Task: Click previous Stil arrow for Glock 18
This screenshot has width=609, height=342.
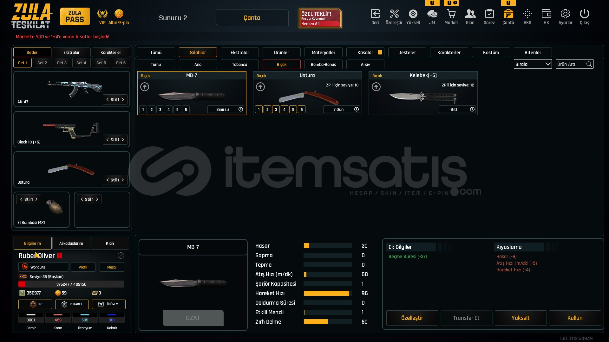Action: (108, 140)
